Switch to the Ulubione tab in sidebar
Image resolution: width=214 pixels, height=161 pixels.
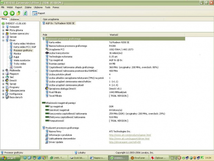pyautogui.click(x=14, y=19)
